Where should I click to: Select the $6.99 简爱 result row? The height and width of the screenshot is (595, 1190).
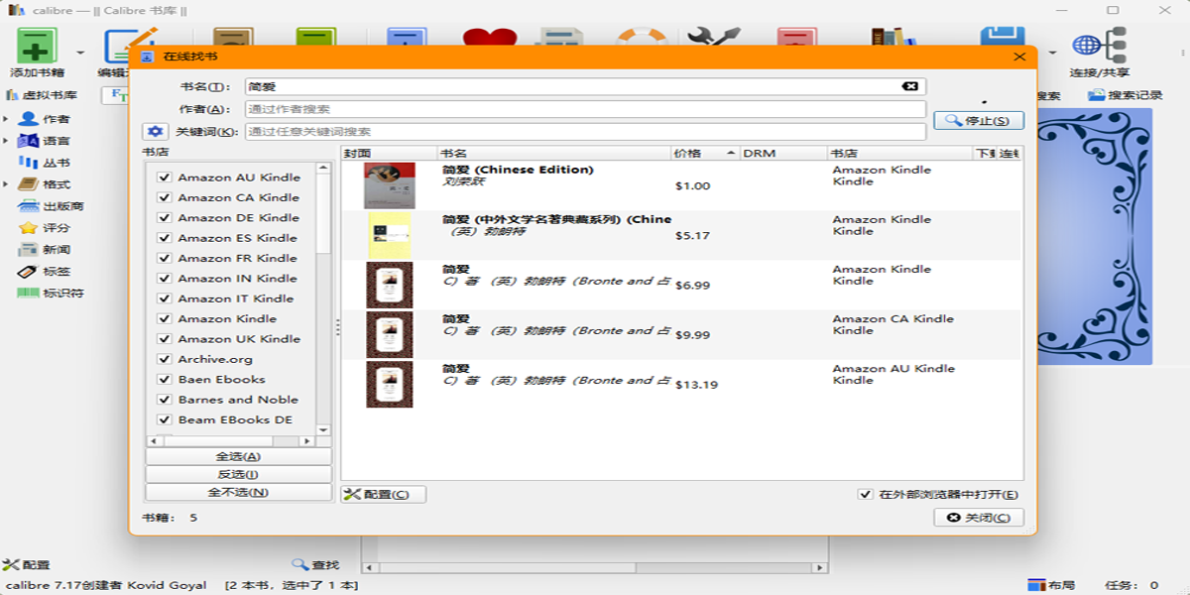tap(682, 285)
